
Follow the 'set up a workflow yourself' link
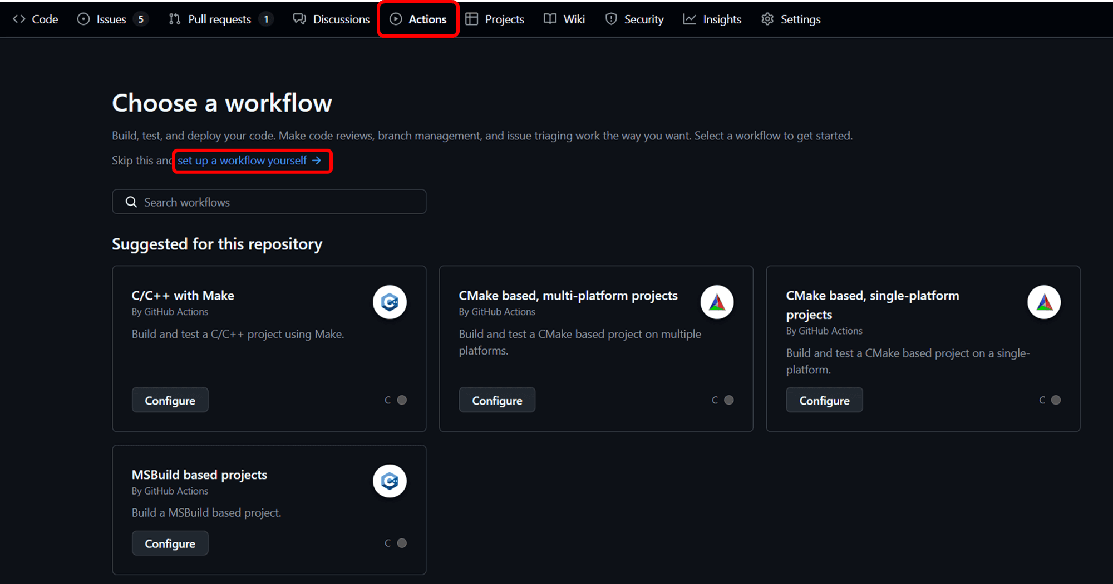point(249,161)
